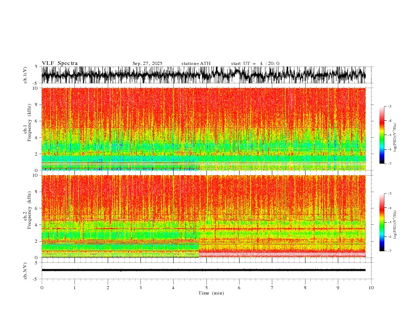Image resolution: width=418 pixels, height=323 pixels.
Task: Select the ch.1 spectrogram panel
Action: pyautogui.click(x=203, y=129)
